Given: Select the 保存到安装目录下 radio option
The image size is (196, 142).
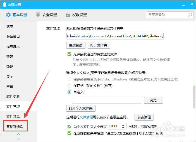Looking at the screenshot, I should [69, 79].
